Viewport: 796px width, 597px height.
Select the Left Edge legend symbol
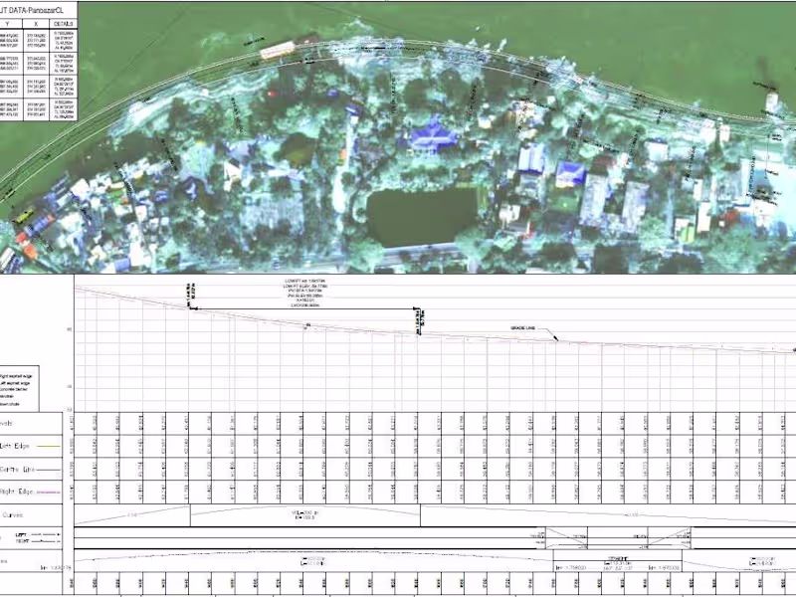(48, 447)
